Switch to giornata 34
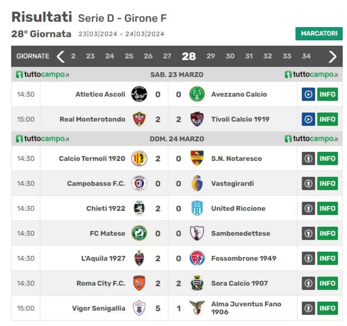This screenshot has width=347, height=326. coord(306,56)
